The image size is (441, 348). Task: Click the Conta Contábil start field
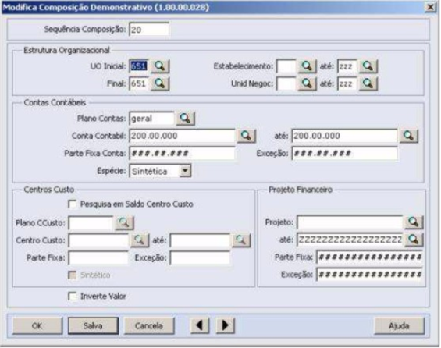[x=182, y=136]
